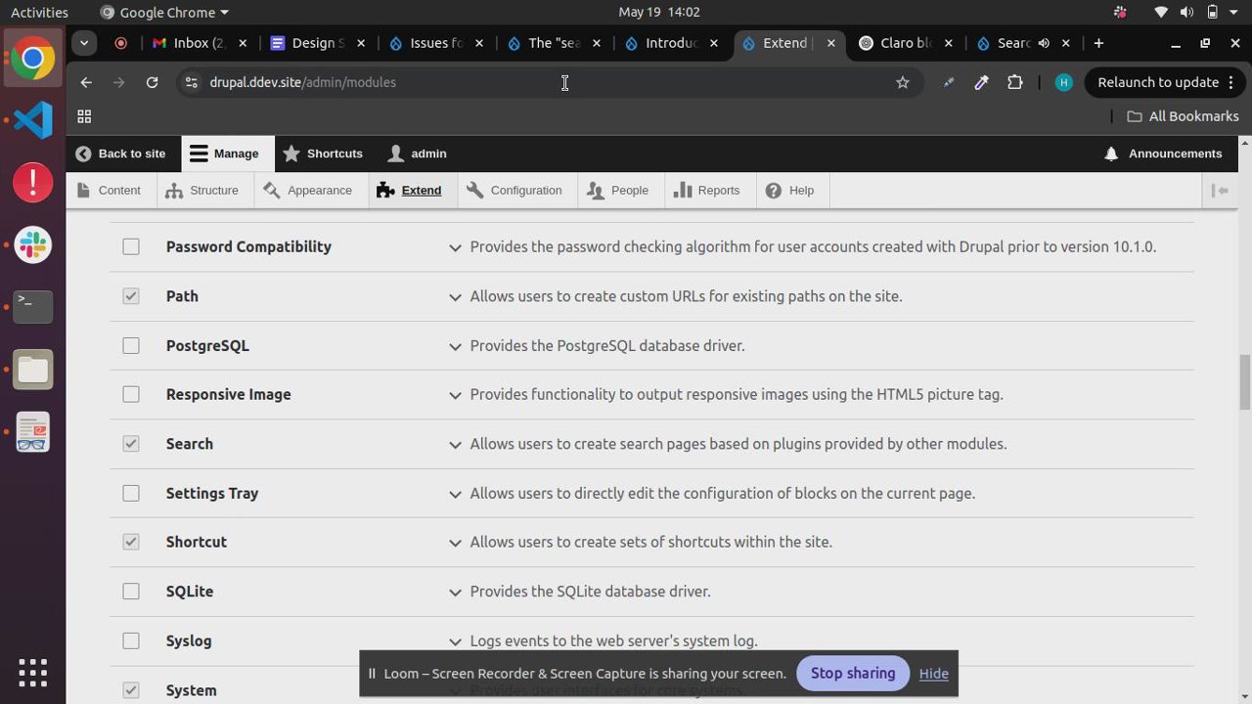Viewport: 1252px width, 704px height.
Task: Open the Chrome extensions puzzle icon
Action: click(x=1015, y=82)
